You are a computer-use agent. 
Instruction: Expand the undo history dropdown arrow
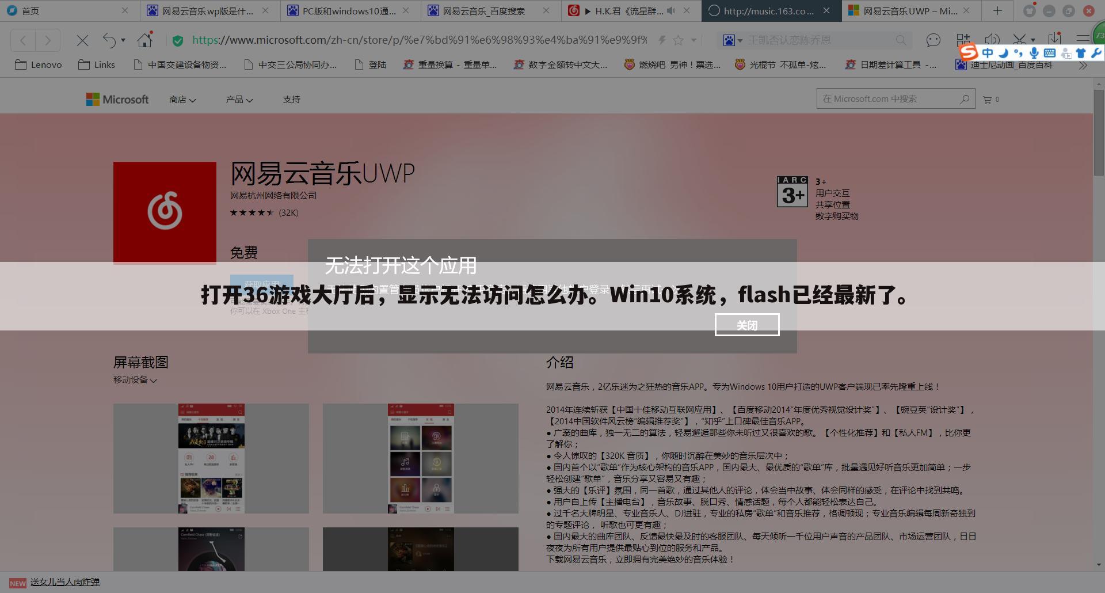coord(123,40)
